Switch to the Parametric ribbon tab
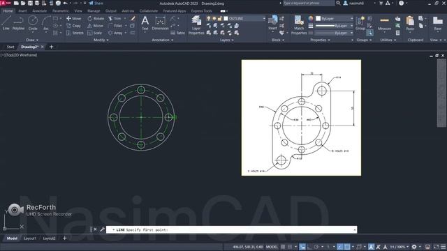Screen dimensions: 447x251 coord(61,11)
